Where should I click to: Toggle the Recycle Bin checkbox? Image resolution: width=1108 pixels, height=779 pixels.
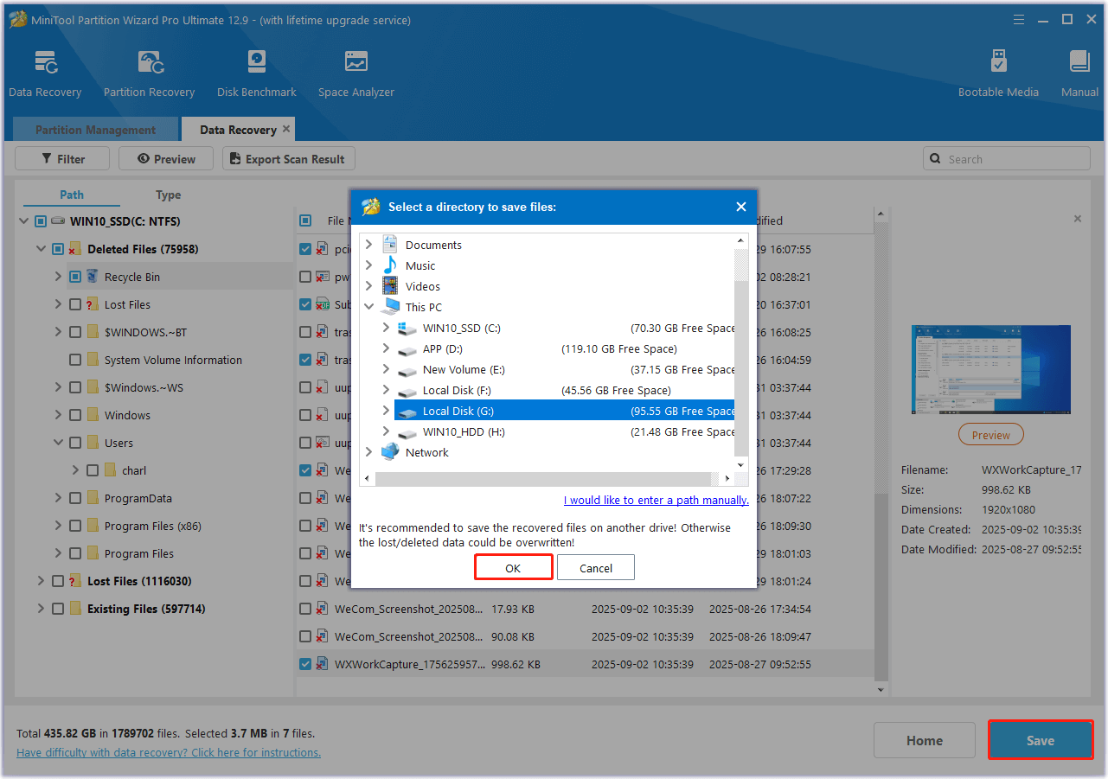pyautogui.click(x=75, y=277)
